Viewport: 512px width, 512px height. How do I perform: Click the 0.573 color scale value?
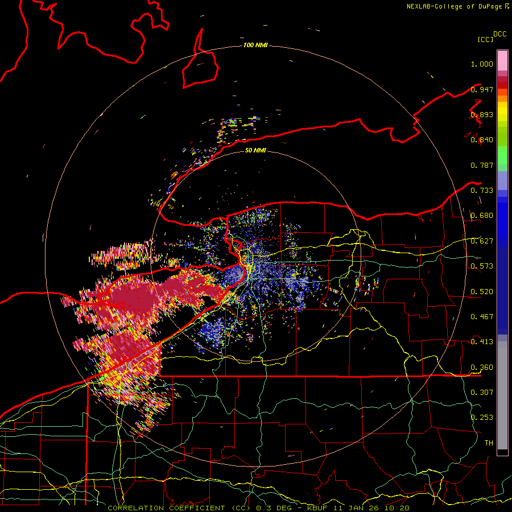(482, 266)
